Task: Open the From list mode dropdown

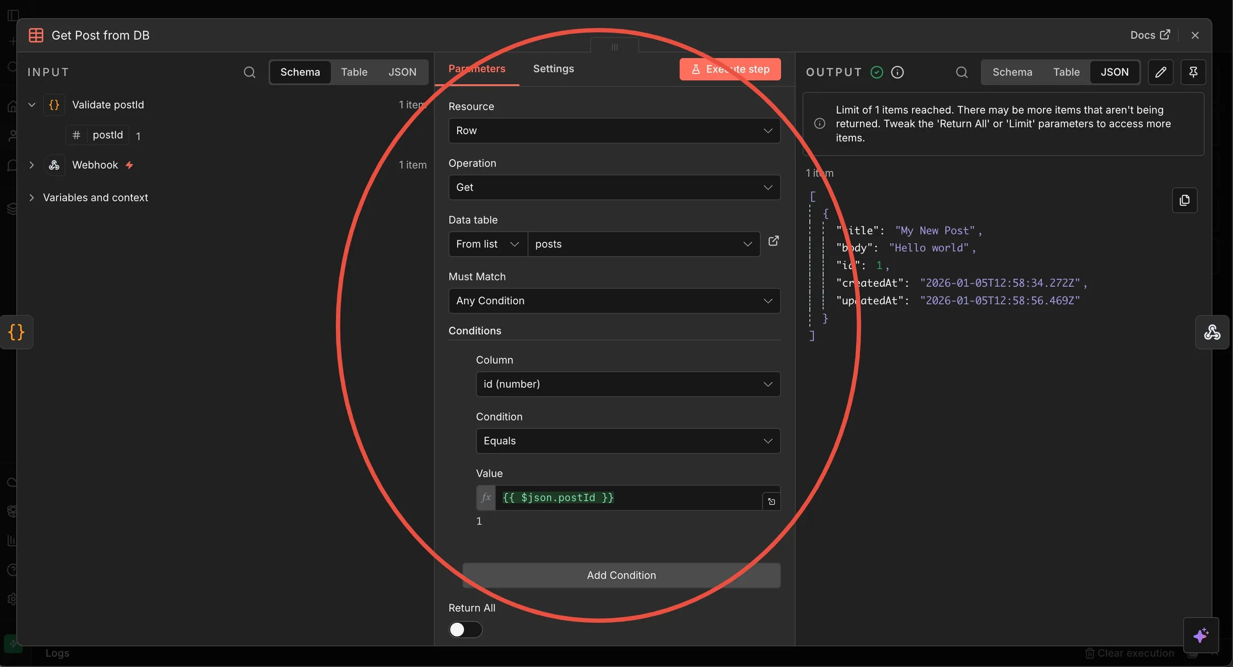Action: click(488, 244)
